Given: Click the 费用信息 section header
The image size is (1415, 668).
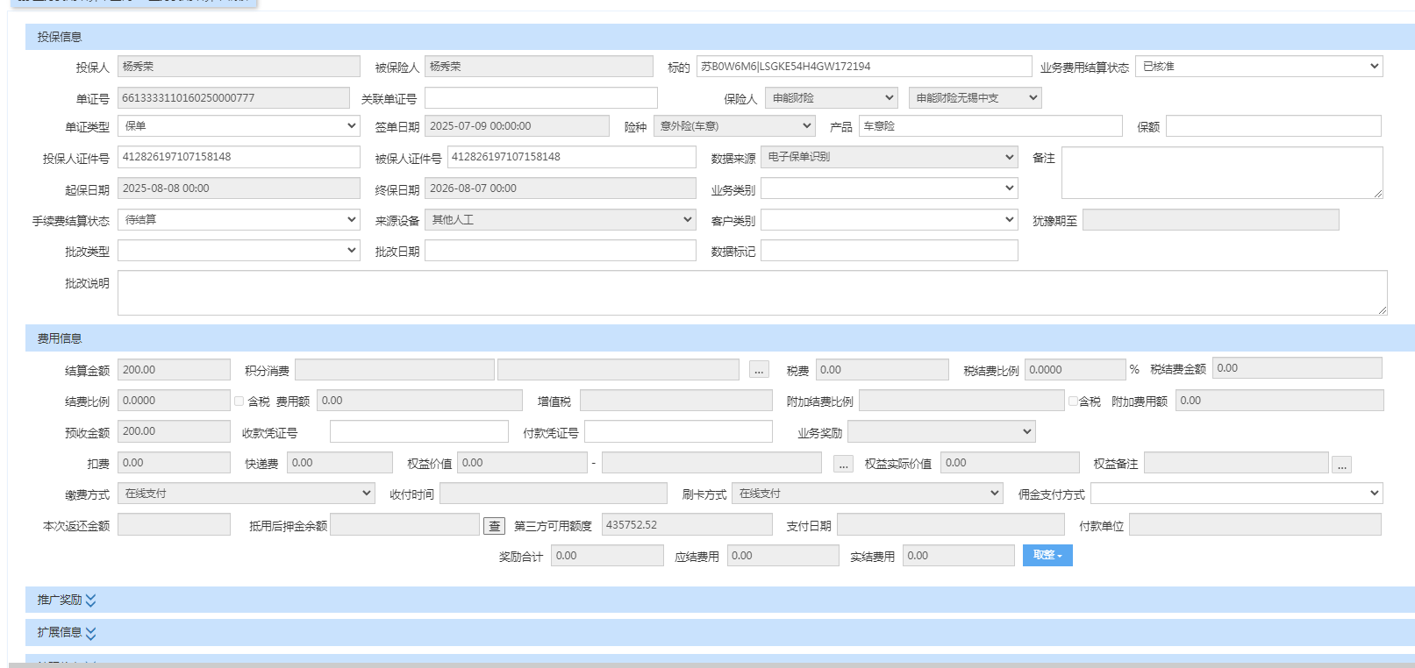Looking at the screenshot, I should coord(719,338).
